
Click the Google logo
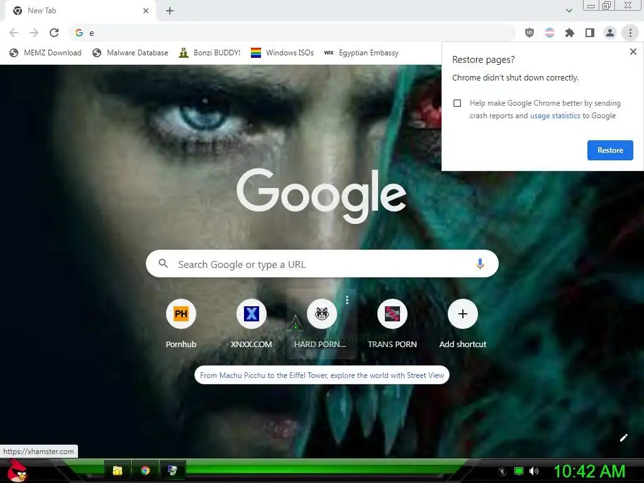click(x=321, y=195)
